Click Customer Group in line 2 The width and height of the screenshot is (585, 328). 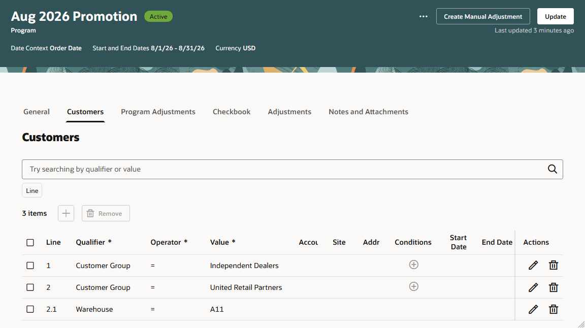[x=103, y=287]
